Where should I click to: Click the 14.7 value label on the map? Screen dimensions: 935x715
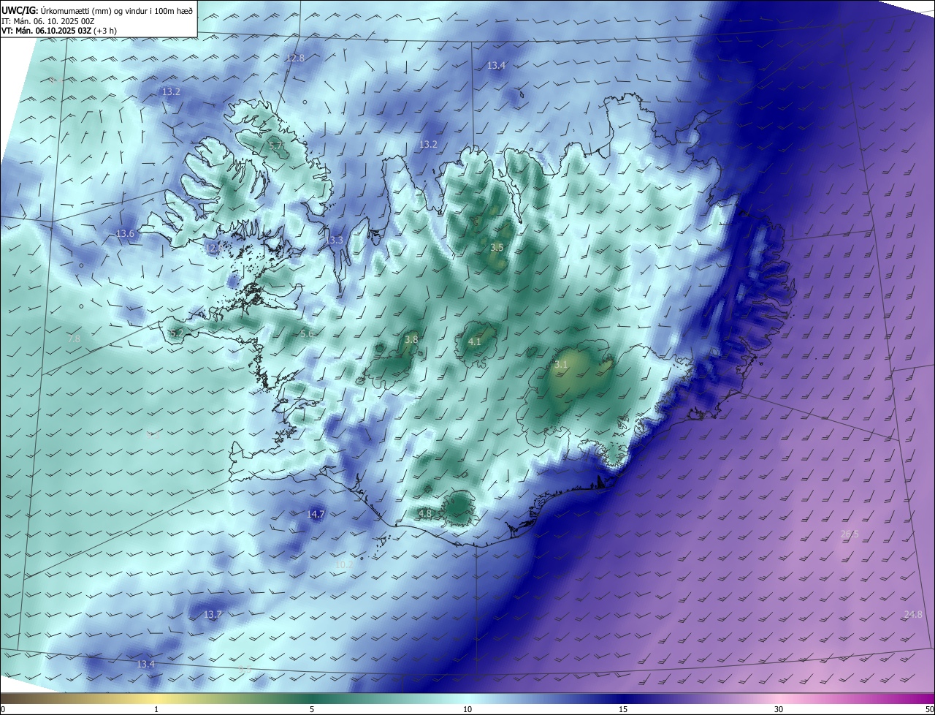(x=316, y=515)
